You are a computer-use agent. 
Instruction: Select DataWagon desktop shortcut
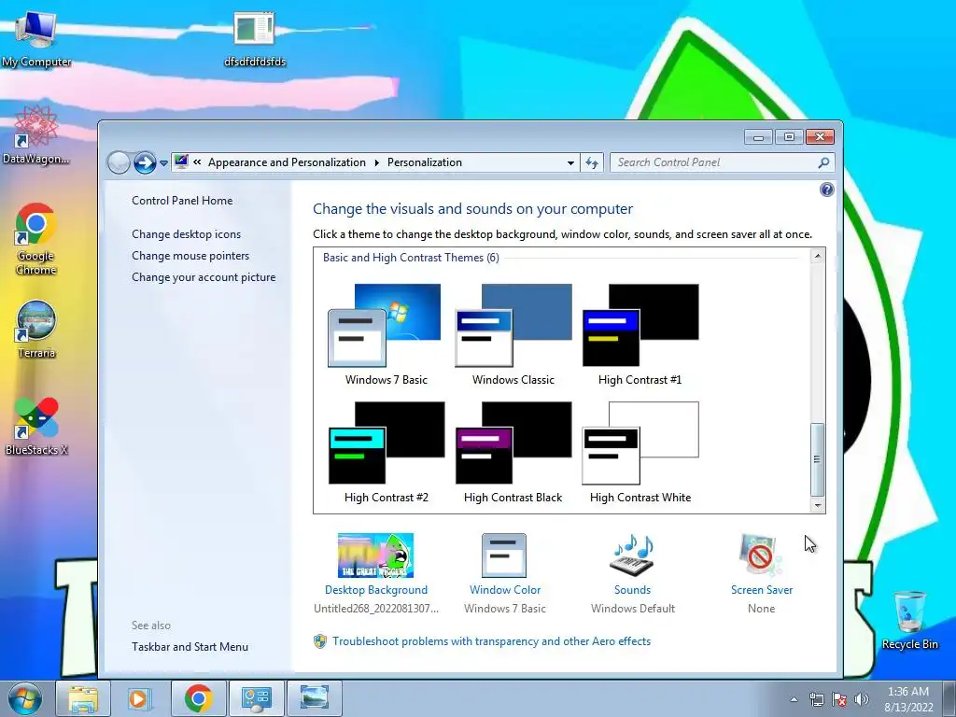pyautogui.click(x=36, y=134)
